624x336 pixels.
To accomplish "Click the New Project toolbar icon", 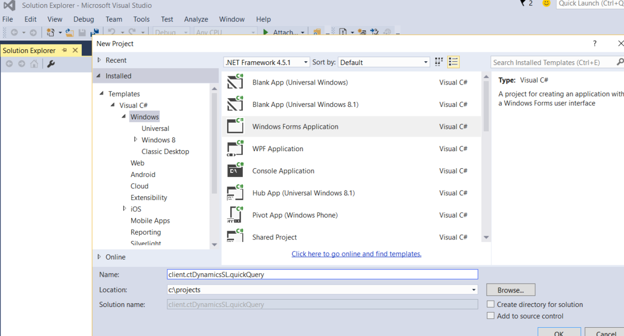I will click(50, 32).
